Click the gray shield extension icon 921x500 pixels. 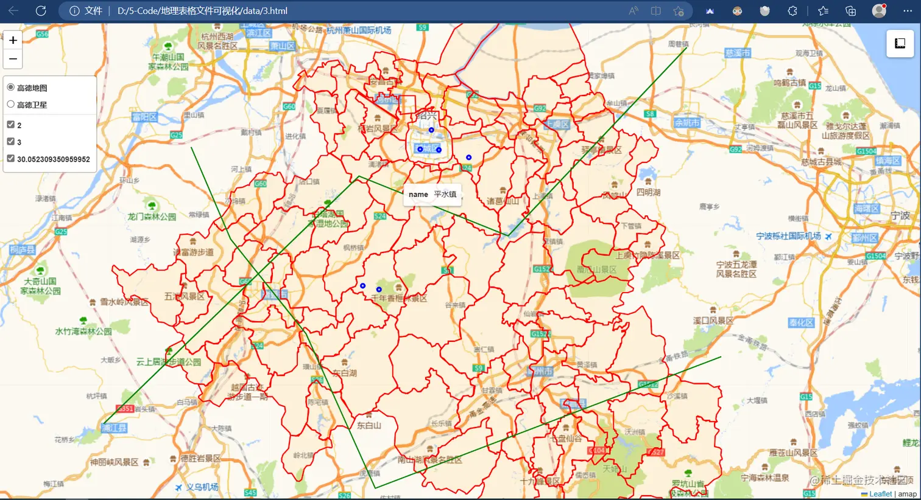click(x=764, y=11)
